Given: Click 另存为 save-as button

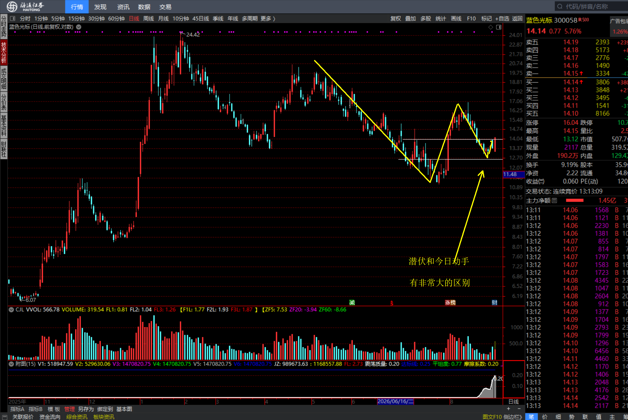Looking at the screenshot, I should pos(86,409).
